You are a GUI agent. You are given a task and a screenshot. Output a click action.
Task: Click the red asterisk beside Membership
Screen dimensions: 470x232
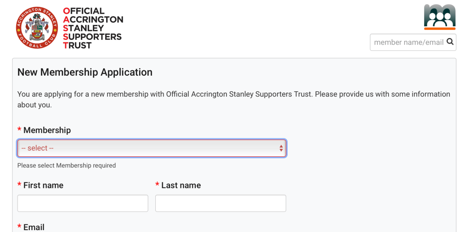coord(19,131)
